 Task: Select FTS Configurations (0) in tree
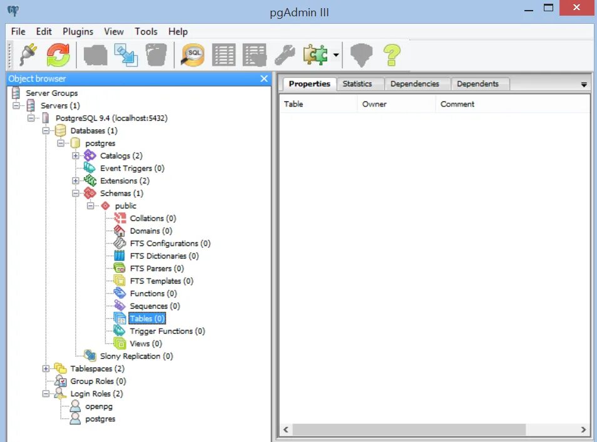tap(170, 244)
